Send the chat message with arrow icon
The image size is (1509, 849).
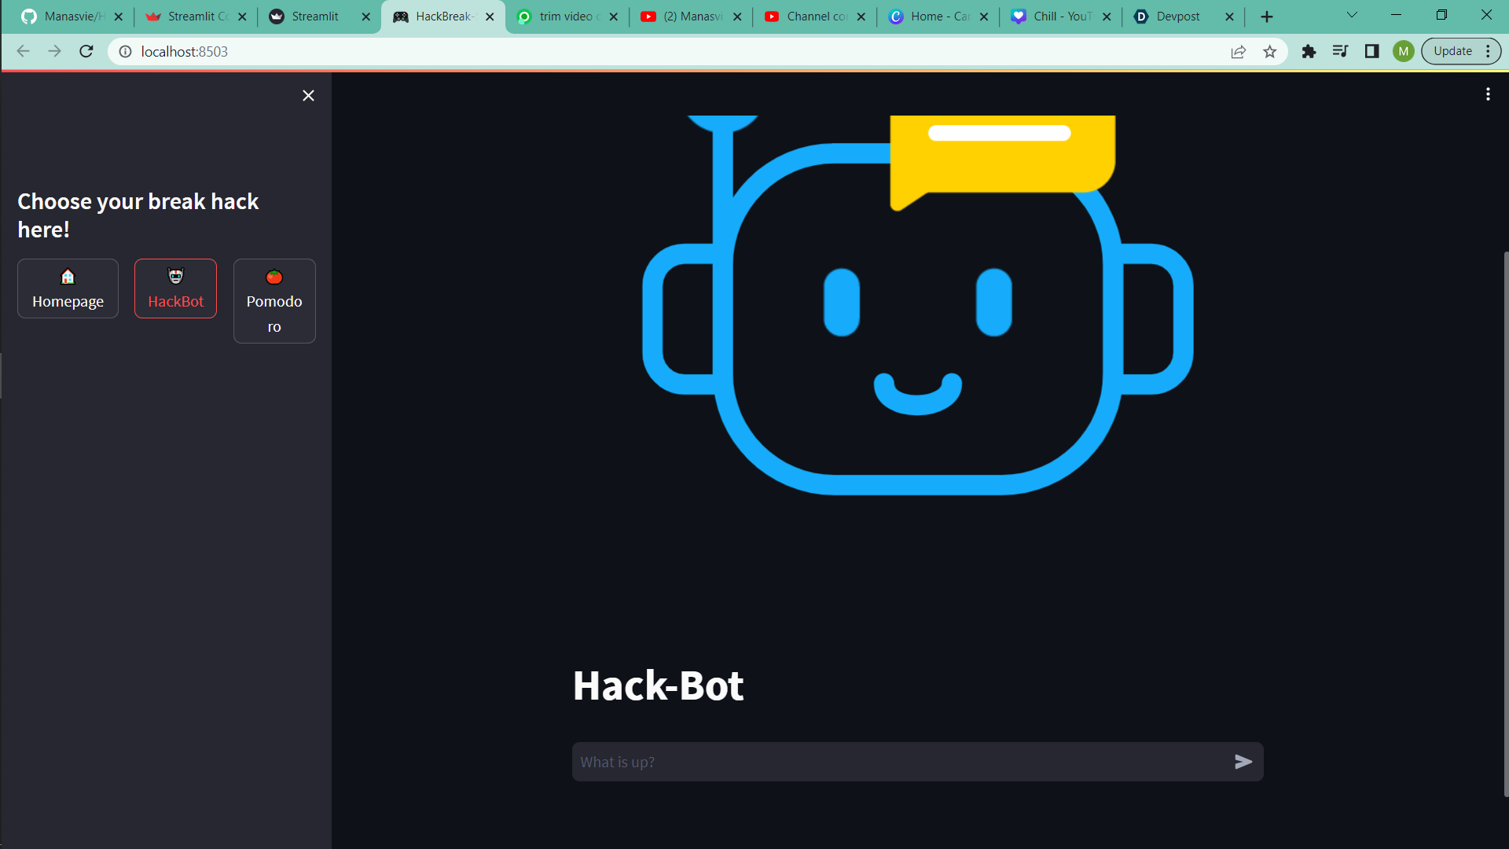[x=1243, y=762]
